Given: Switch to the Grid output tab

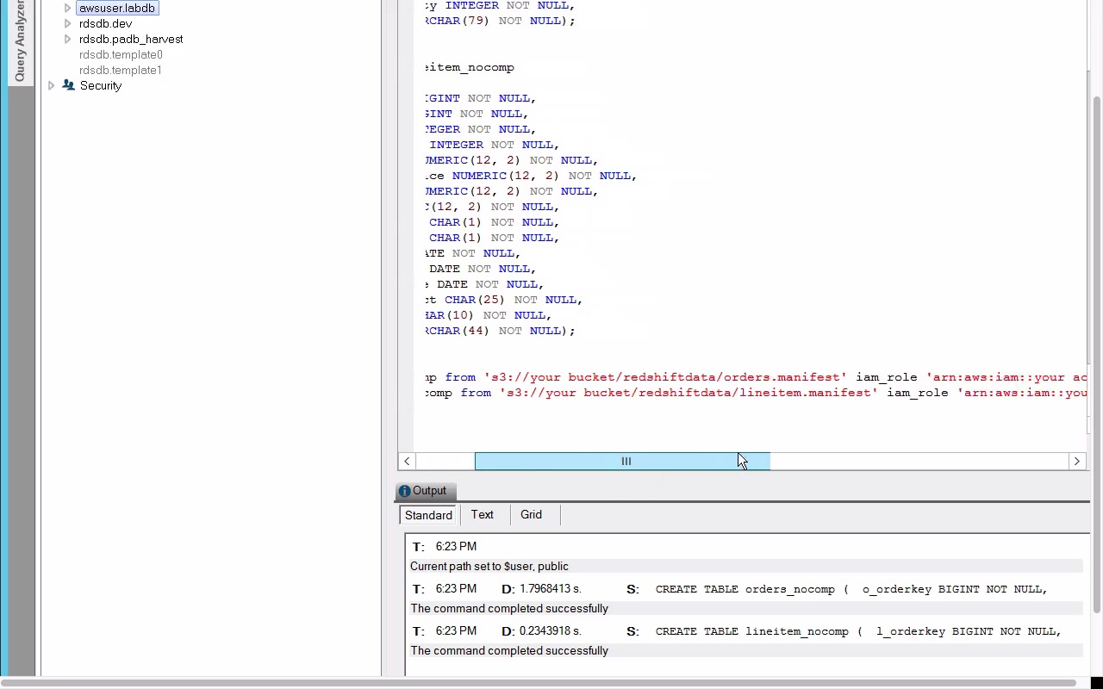Looking at the screenshot, I should [531, 515].
